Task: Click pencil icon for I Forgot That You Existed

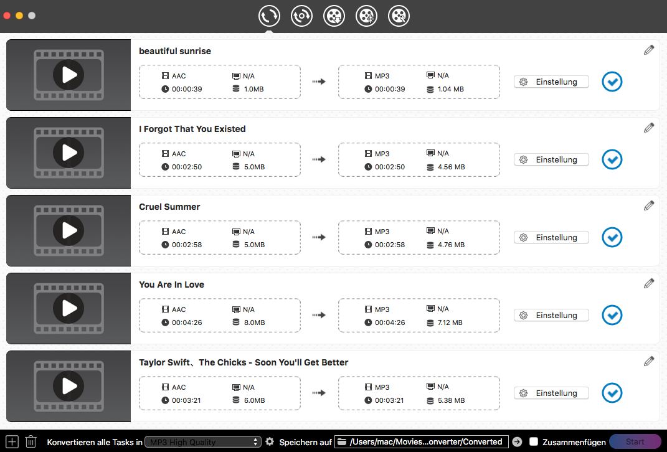Action: (x=649, y=128)
